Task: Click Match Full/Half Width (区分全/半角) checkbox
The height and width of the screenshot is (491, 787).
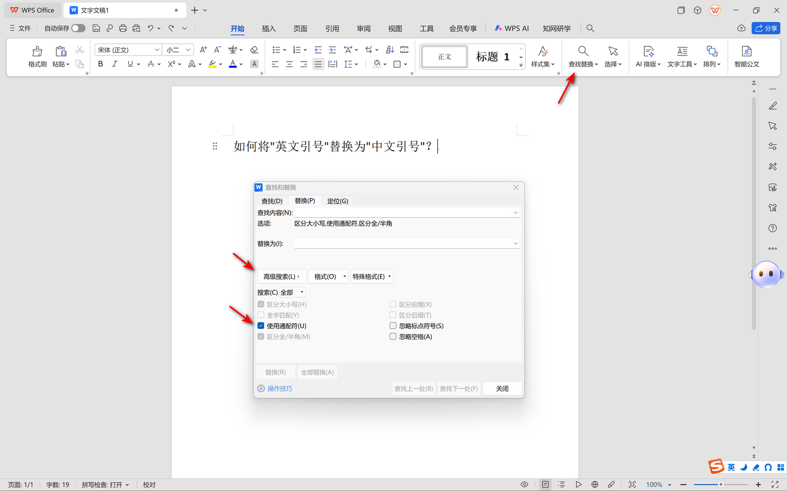Action: point(261,337)
